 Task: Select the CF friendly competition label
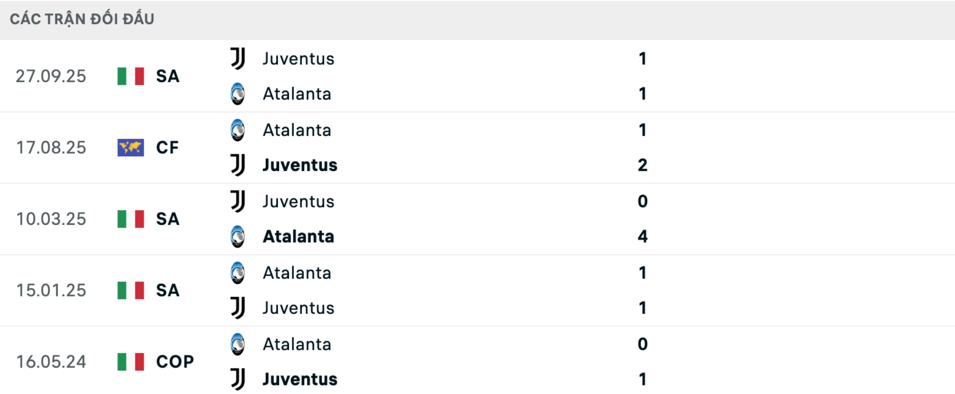pyautogui.click(x=168, y=147)
